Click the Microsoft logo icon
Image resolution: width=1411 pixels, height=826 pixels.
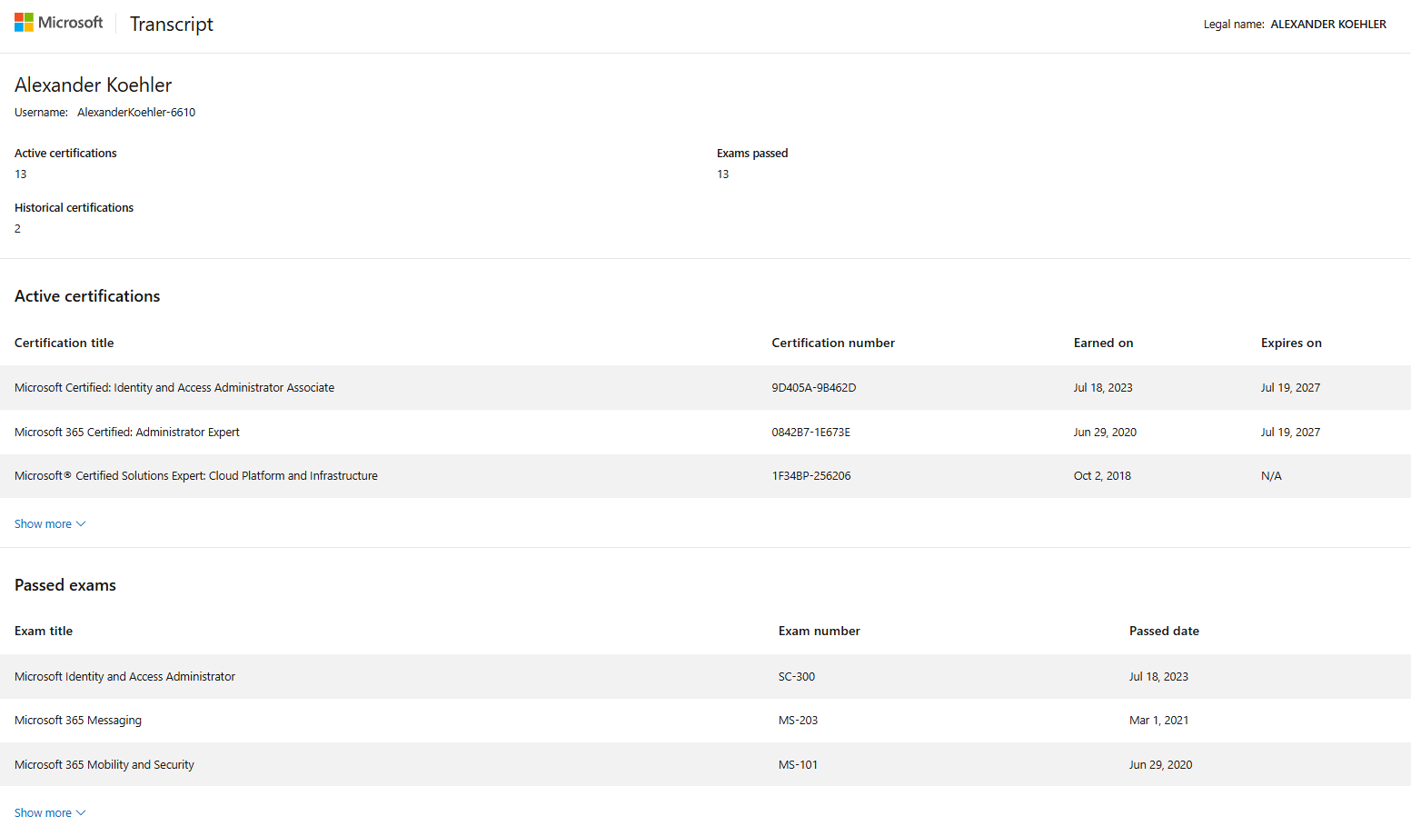(24, 23)
